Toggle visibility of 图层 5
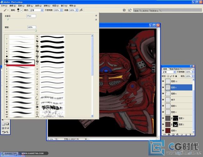The height and width of the screenshot is (157, 203). pos(163,106)
